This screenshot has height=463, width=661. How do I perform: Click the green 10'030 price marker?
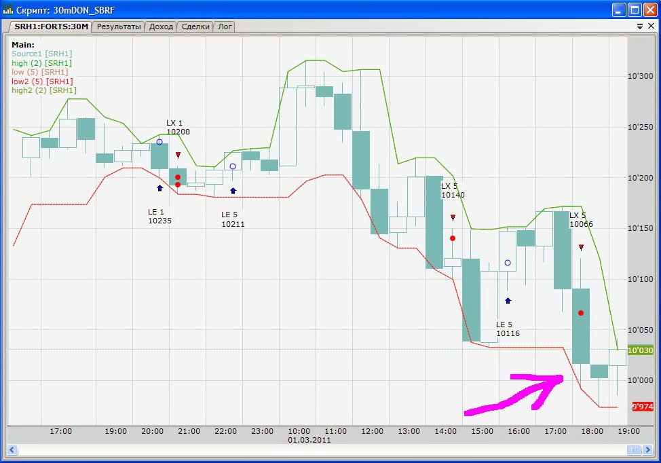641,350
